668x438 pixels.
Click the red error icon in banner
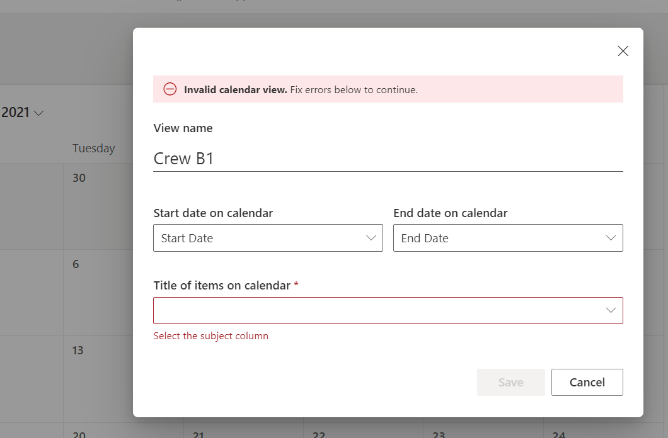(170, 89)
